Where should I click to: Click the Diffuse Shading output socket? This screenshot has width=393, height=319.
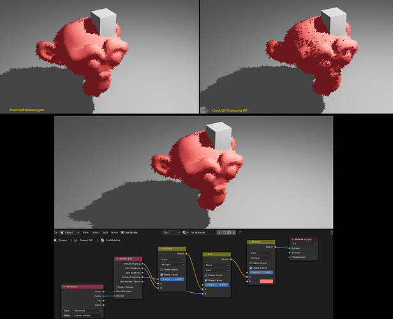pos(143,263)
